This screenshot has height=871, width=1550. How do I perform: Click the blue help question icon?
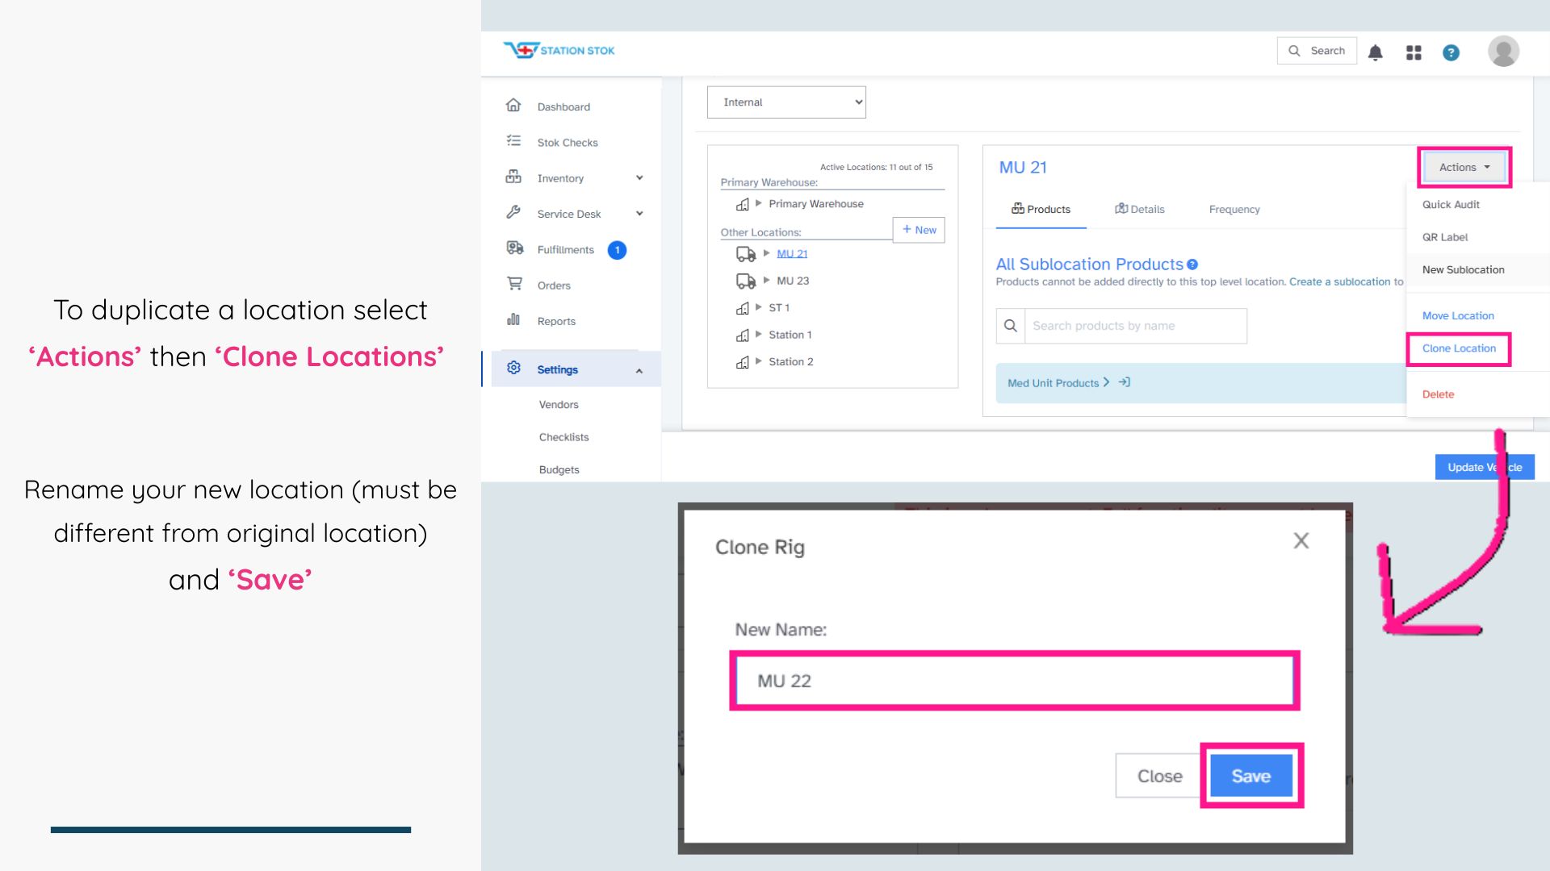tap(1451, 52)
